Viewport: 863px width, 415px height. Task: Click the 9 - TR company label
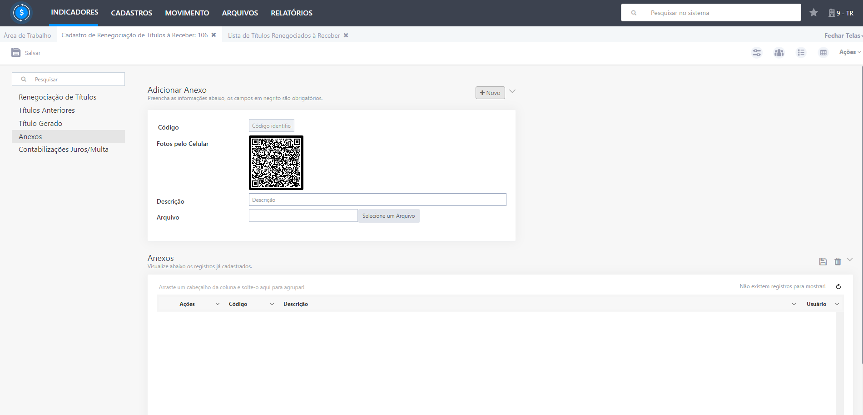(x=845, y=13)
